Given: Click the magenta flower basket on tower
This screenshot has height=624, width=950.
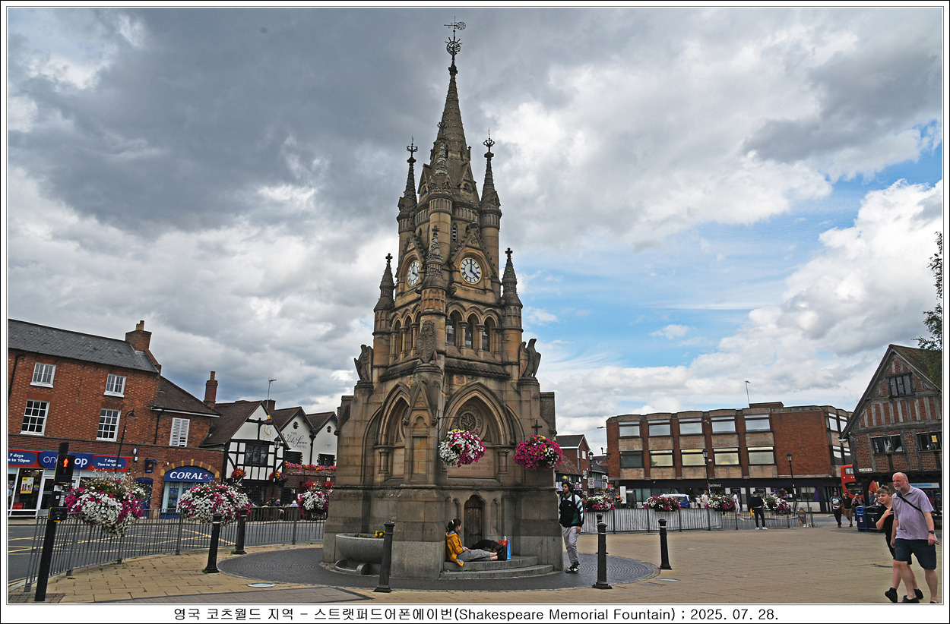Looking at the screenshot, I should coord(538,452).
